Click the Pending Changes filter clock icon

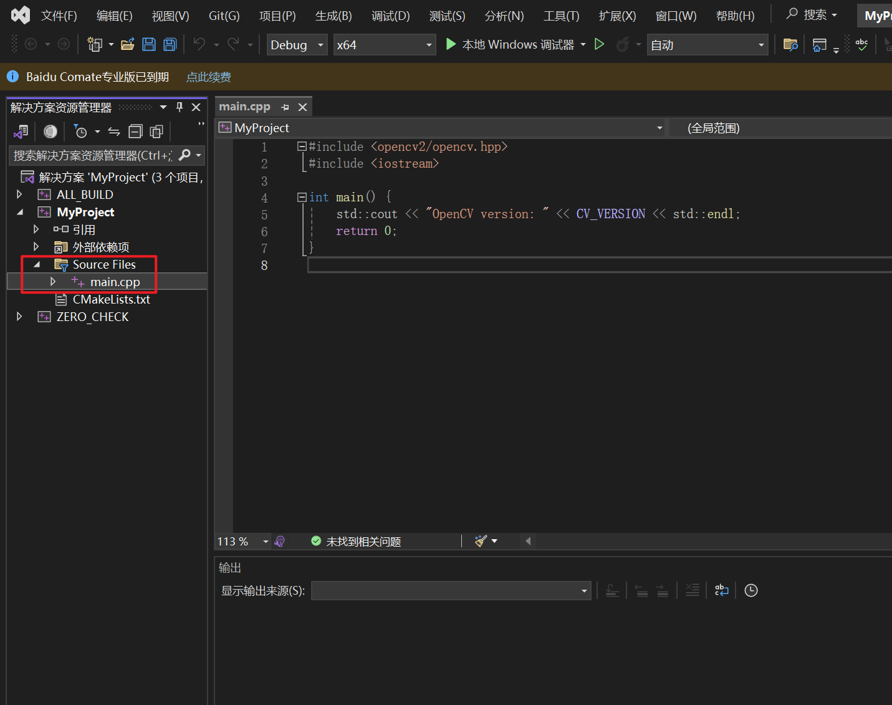80,132
